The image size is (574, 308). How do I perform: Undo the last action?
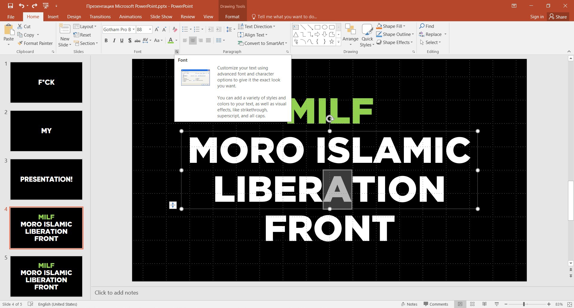click(21, 6)
